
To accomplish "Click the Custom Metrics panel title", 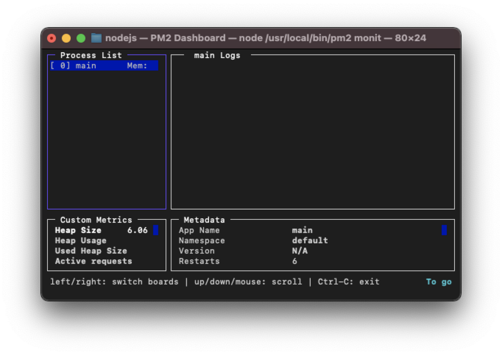I will [x=96, y=220].
